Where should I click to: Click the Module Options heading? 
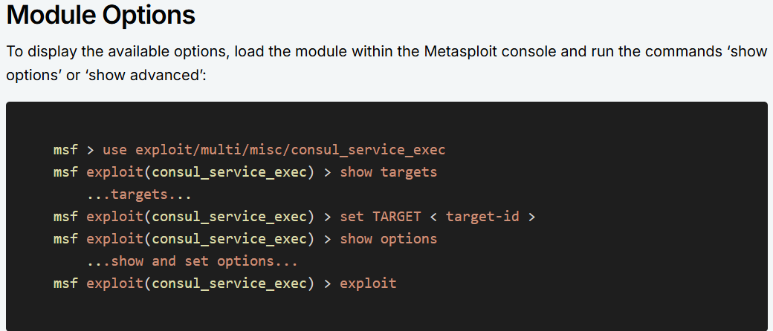coord(100,16)
